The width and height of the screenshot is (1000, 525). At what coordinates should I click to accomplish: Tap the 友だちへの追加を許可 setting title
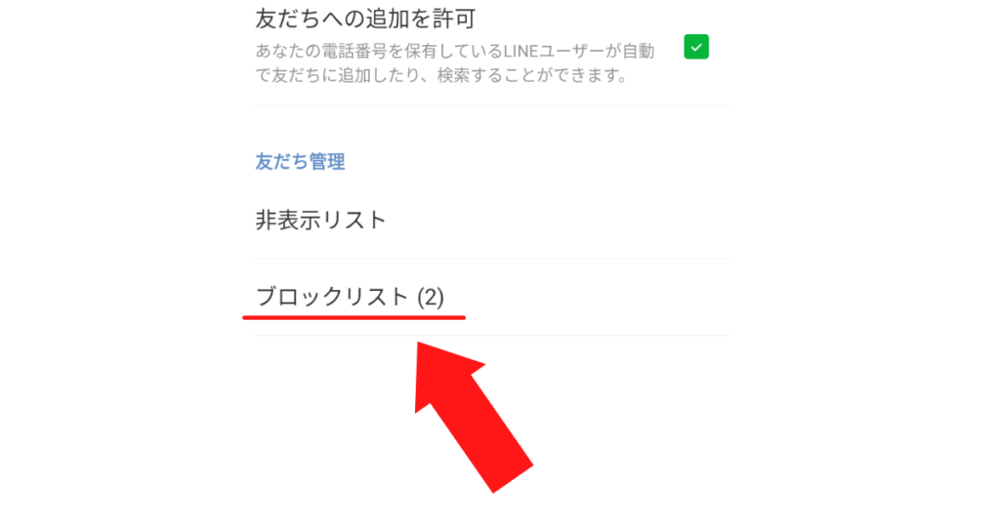(365, 20)
